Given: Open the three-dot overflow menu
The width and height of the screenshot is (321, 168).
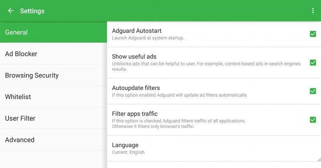Looking at the screenshot, I should [x=313, y=11].
